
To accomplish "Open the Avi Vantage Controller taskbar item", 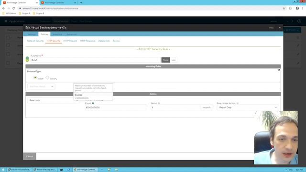I will click(x=85, y=170).
